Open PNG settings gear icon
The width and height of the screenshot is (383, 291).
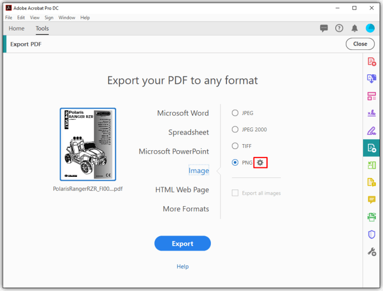(260, 162)
